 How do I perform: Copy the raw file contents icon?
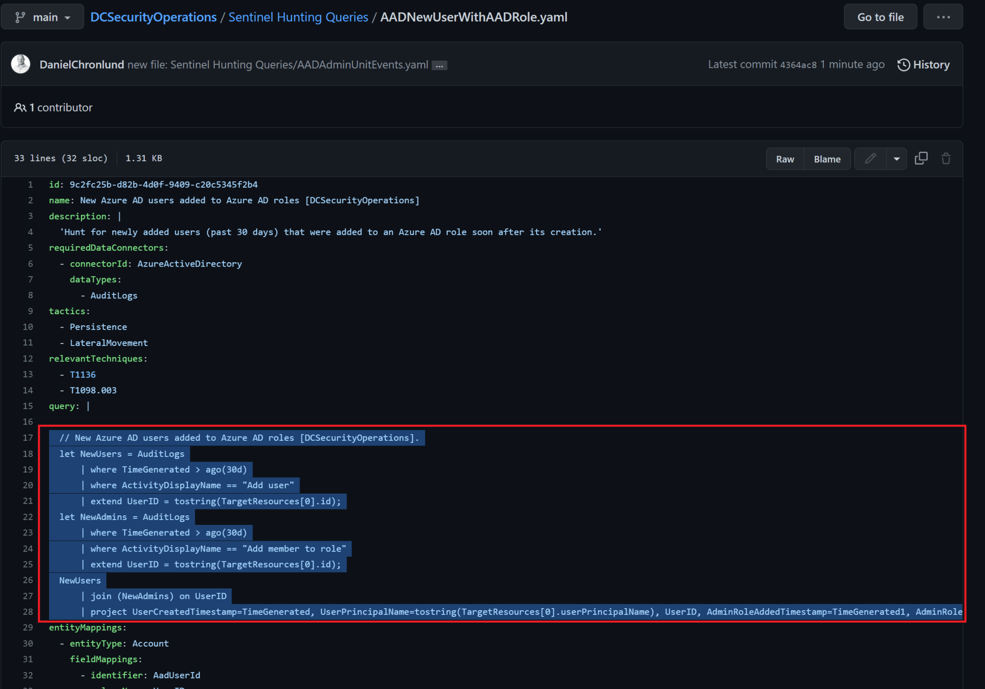click(x=922, y=158)
